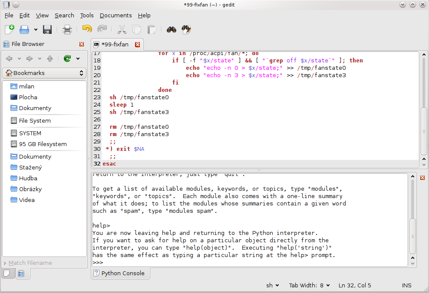Click the Save floppy disk icon

(47, 29)
